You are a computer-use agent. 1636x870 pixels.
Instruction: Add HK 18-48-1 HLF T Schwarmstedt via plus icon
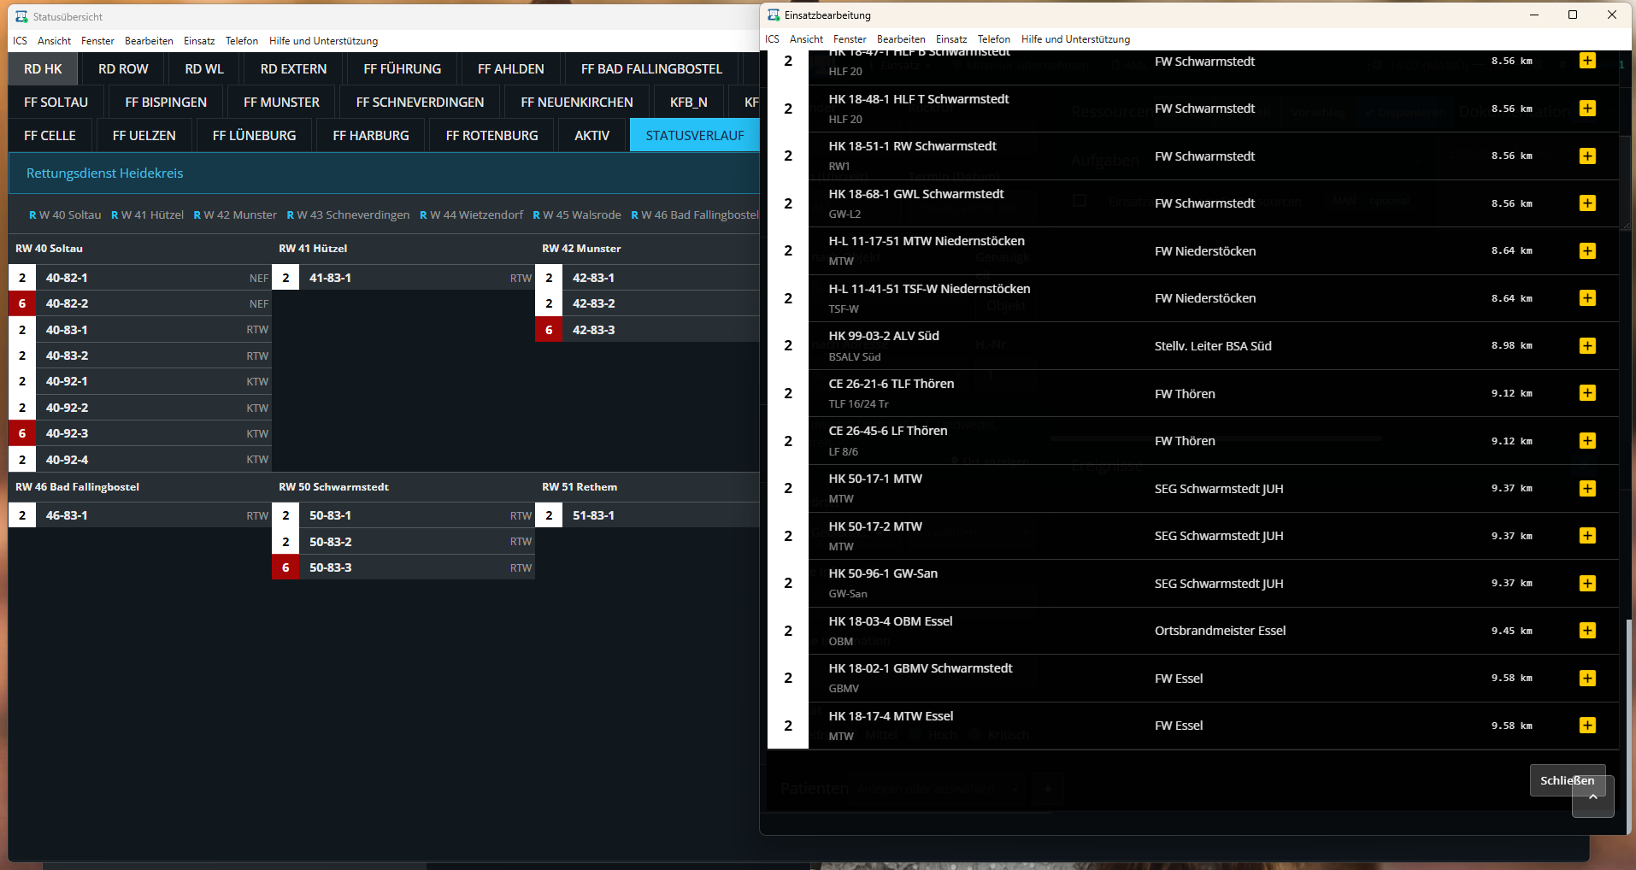pyautogui.click(x=1587, y=109)
